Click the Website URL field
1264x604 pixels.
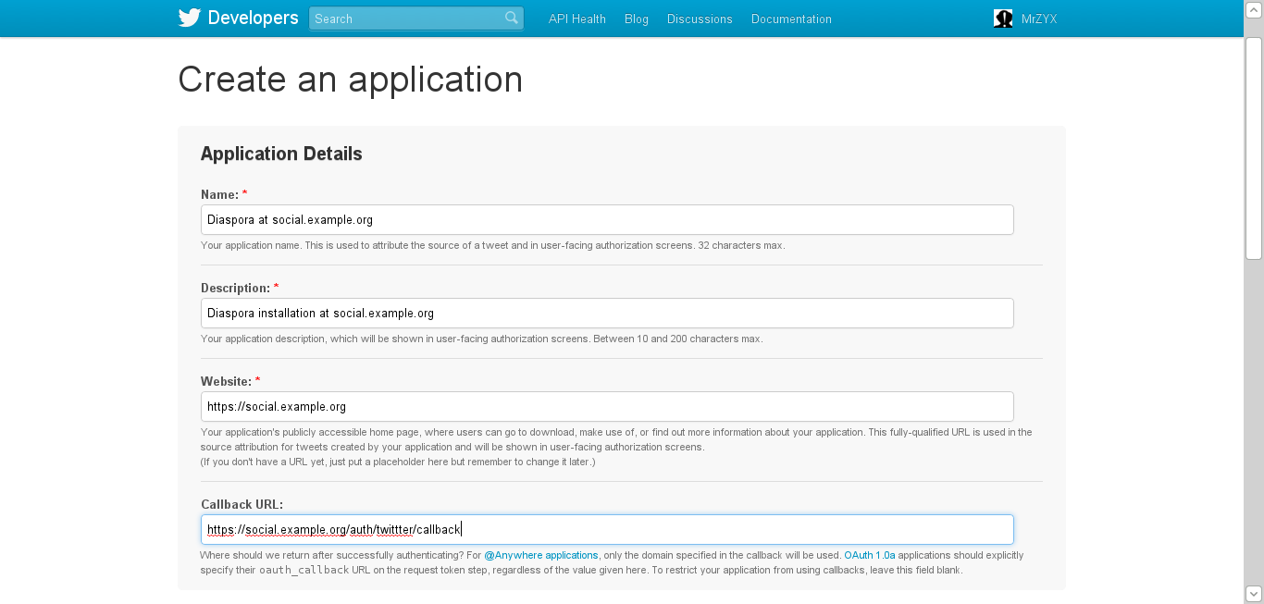(607, 406)
